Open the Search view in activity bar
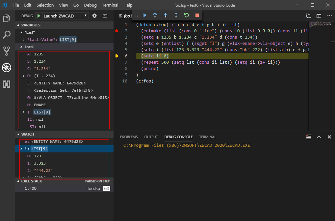Viewport: 335px width, 221px height. tap(6, 35)
